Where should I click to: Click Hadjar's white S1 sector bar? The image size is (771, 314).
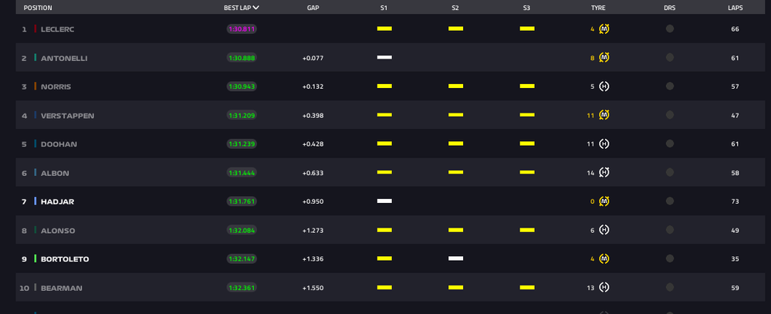384,201
